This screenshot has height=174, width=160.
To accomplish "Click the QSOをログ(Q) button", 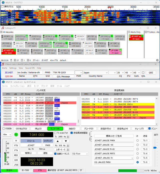I will click(21, 128).
